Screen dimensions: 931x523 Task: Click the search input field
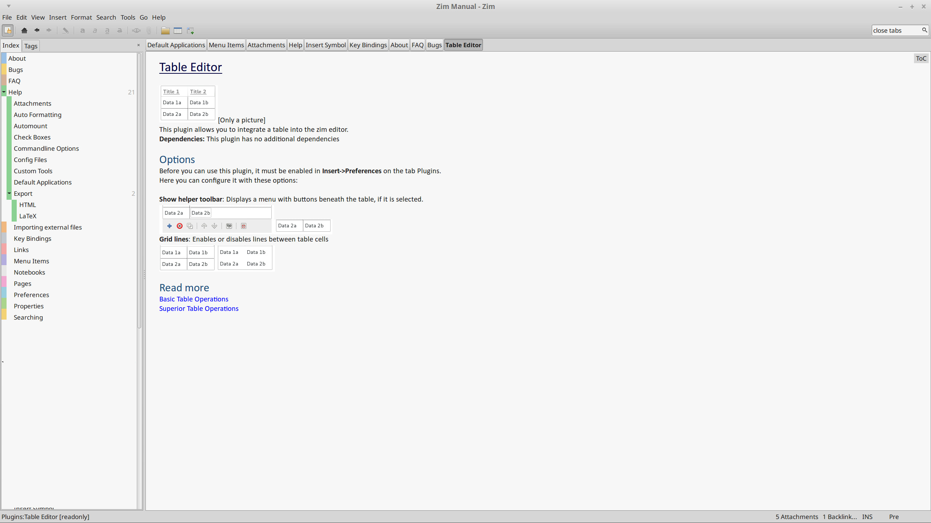[x=895, y=31]
